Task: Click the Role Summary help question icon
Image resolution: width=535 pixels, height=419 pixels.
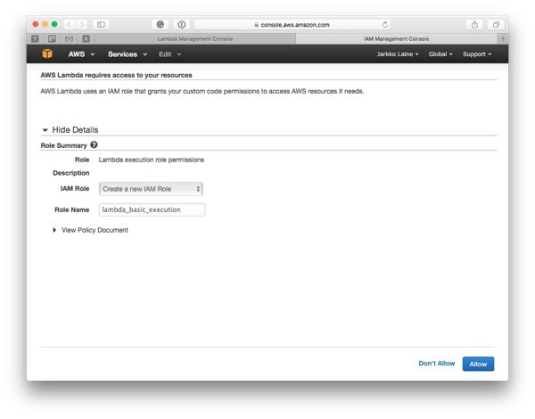Action: tap(94, 144)
